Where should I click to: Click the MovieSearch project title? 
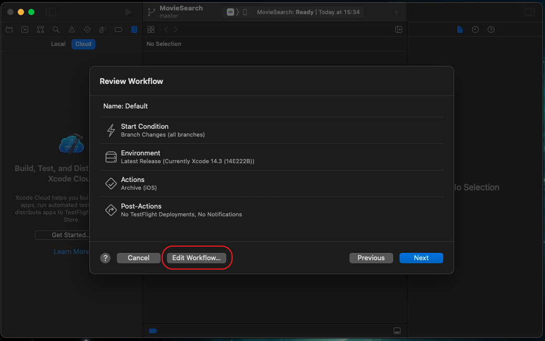tap(181, 8)
